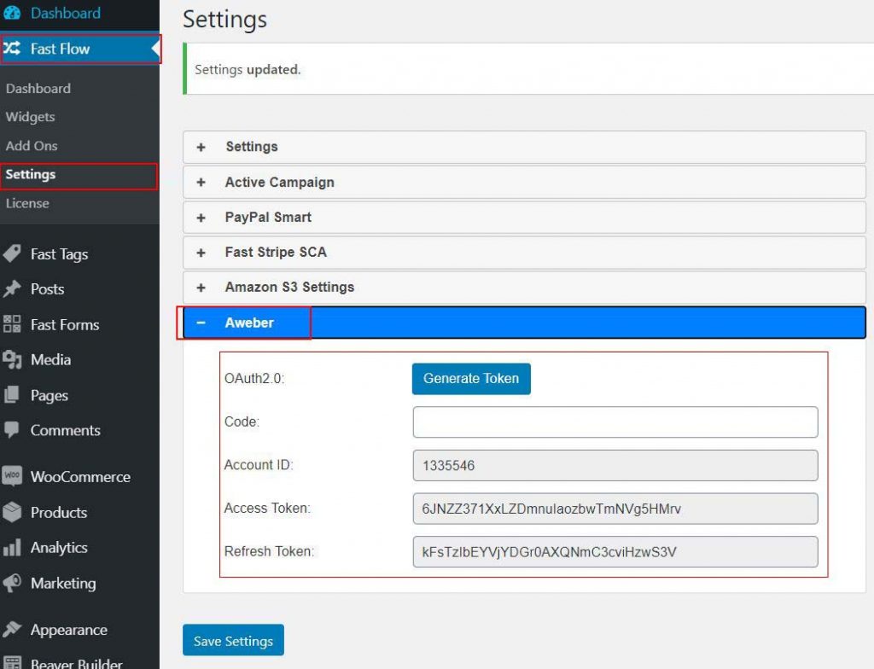Viewport: 874px width, 669px height.
Task: Click the Appearance paintbrush icon
Action: coord(12,630)
